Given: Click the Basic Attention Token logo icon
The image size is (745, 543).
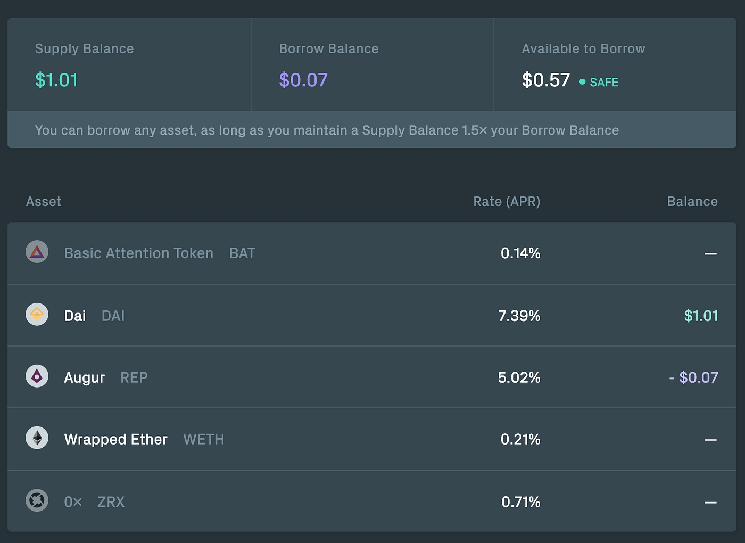Looking at the screenshot, I should (37, 252).
